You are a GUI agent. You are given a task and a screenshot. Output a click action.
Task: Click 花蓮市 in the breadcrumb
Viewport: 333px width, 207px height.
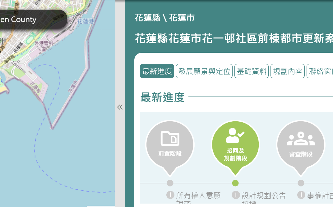(x=182, y=18)
